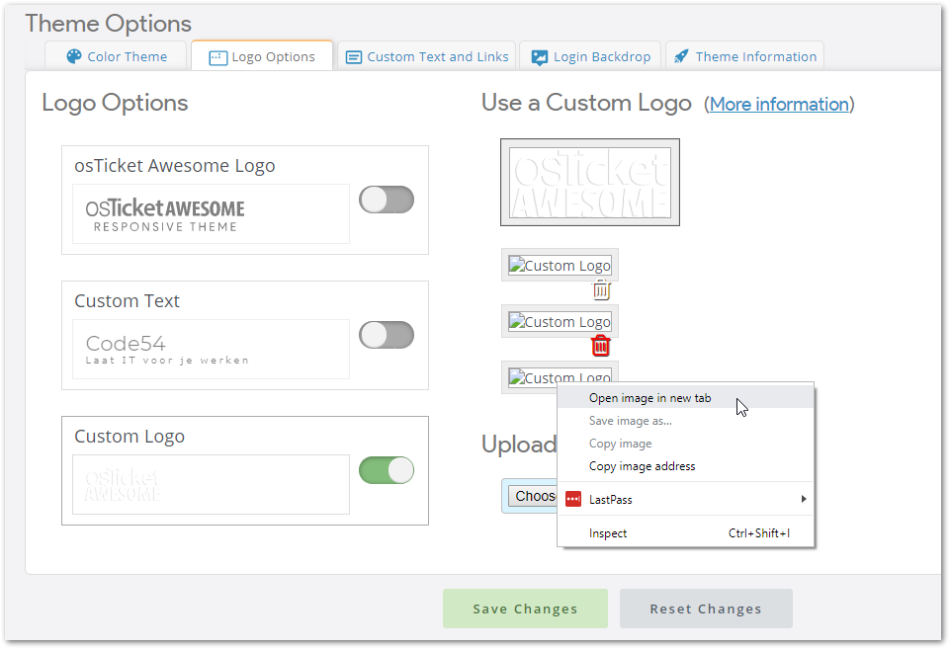Screen dimensions: 950x649
Task: Select Open image in new tab
Action: coord(649,398)
